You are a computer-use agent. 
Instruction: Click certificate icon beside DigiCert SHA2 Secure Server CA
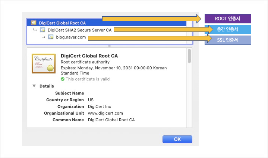(x=42, y=30)
